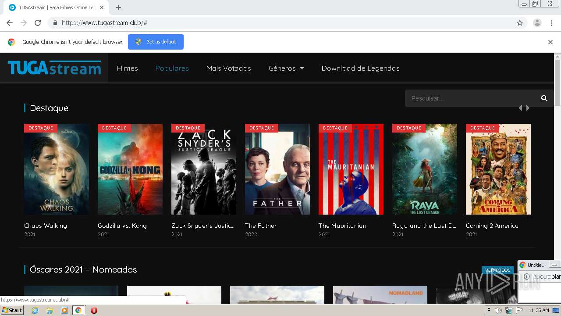Launch Internet Explorer from taskbar
561x316 pixels.
click(35, 310)
